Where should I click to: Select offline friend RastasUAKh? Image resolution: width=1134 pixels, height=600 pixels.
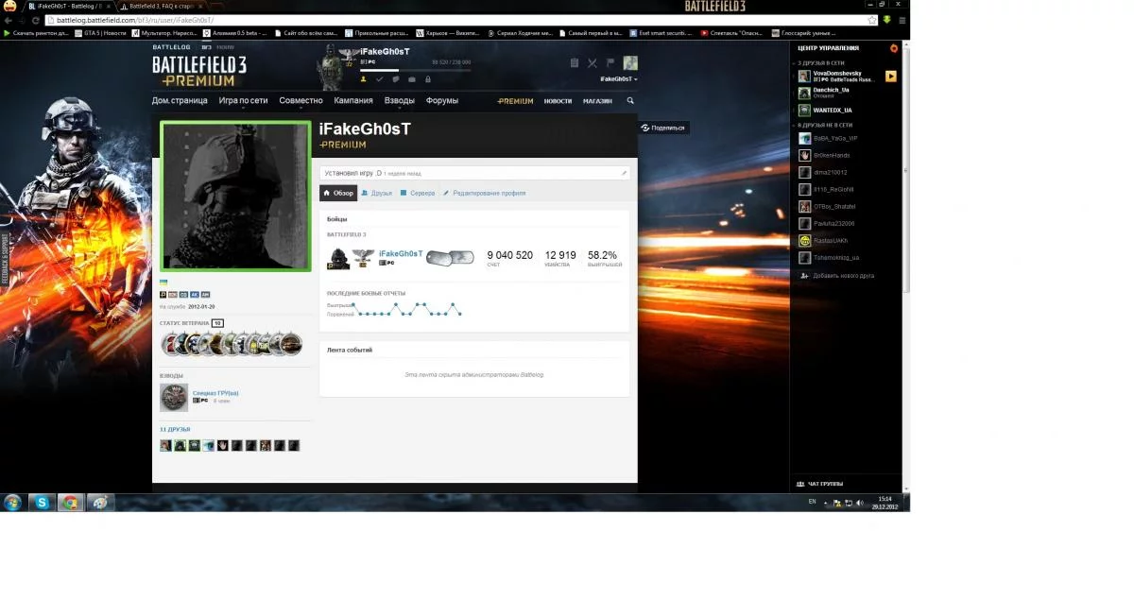click(x=831, y=240)
